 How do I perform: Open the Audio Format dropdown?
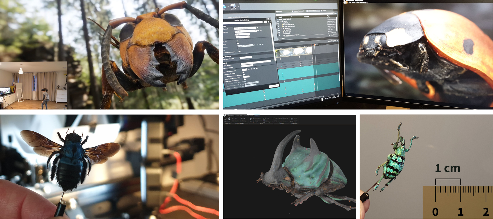coord(246,31)
